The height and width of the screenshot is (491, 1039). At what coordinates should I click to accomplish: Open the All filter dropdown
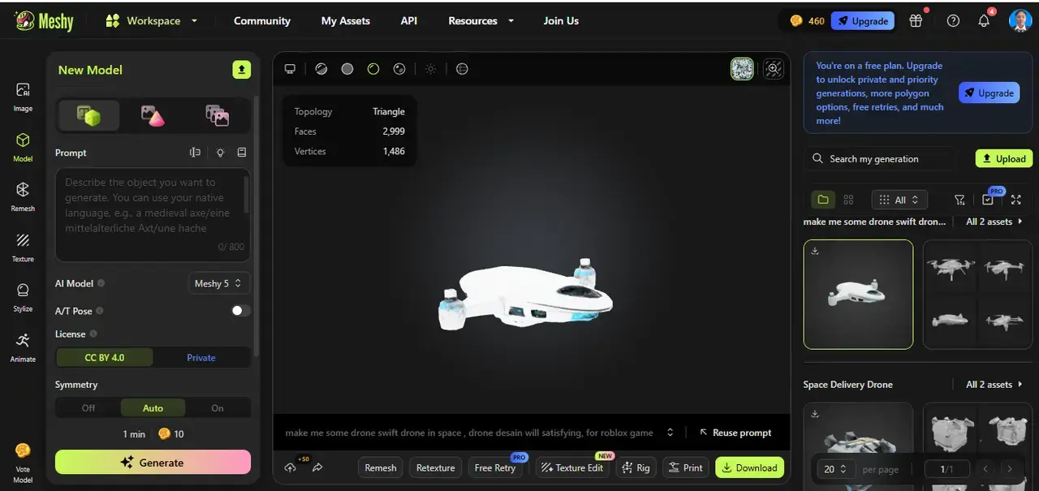click(x=899, y=200)
